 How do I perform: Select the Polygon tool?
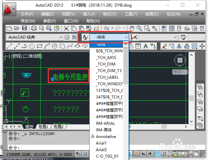pos(32,46)
